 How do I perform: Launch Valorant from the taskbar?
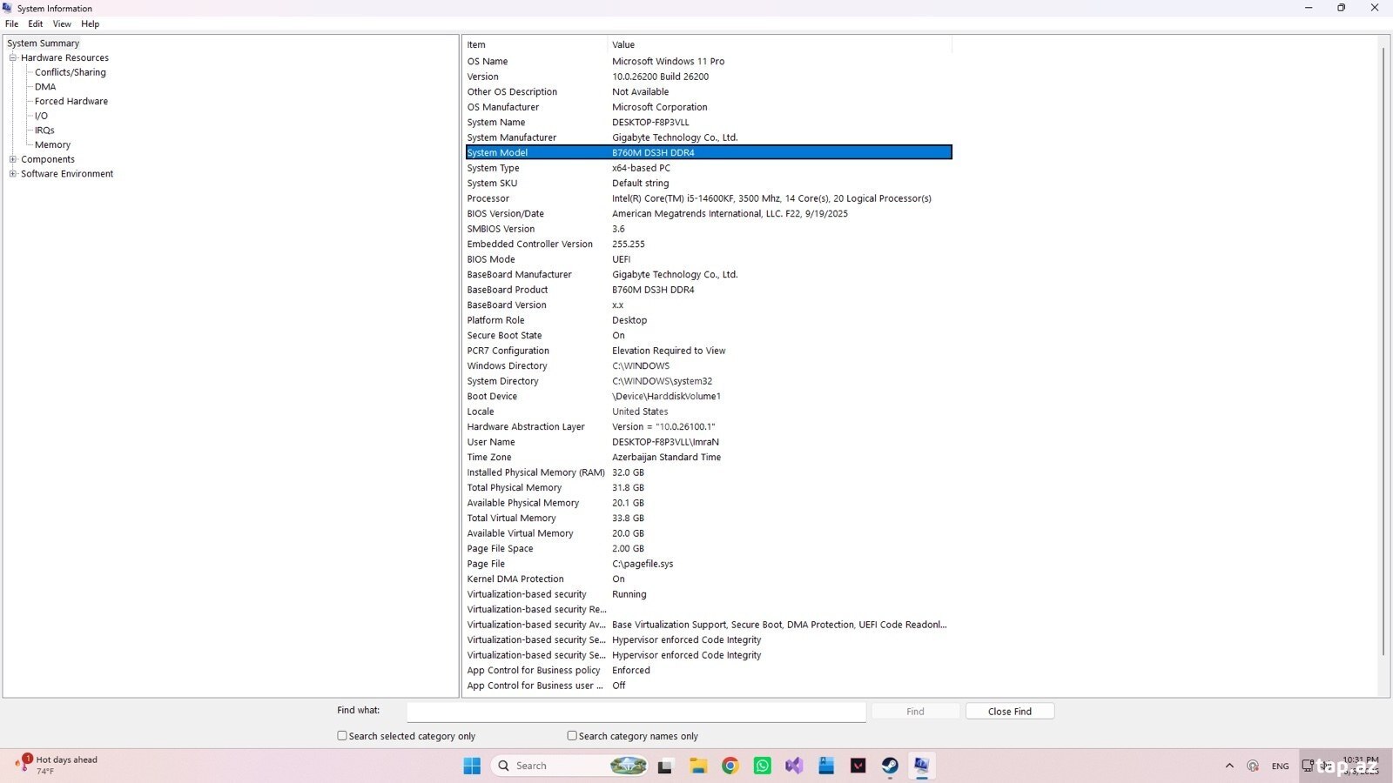click(x=858, y=766)
